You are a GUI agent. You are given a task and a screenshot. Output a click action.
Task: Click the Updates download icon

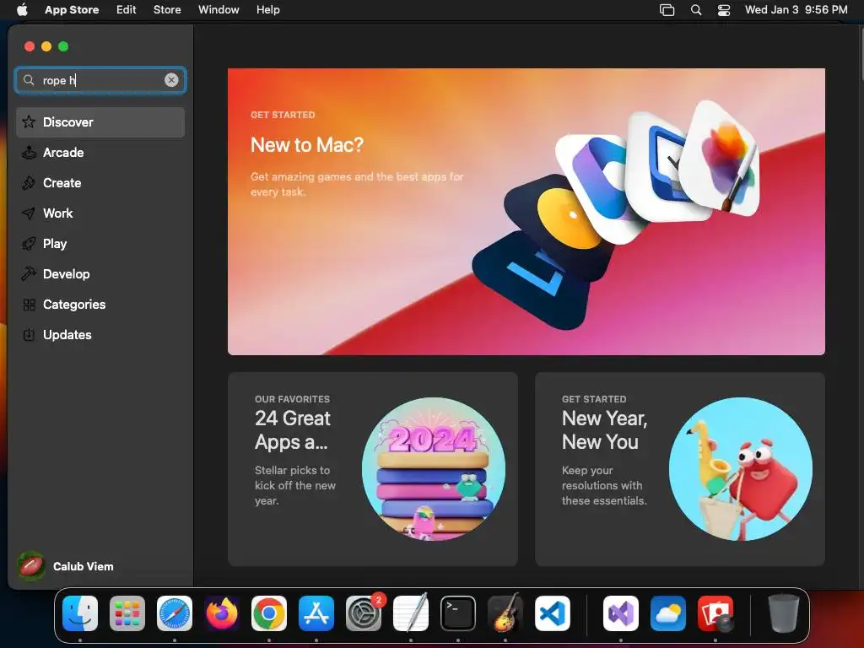(29, 334)
